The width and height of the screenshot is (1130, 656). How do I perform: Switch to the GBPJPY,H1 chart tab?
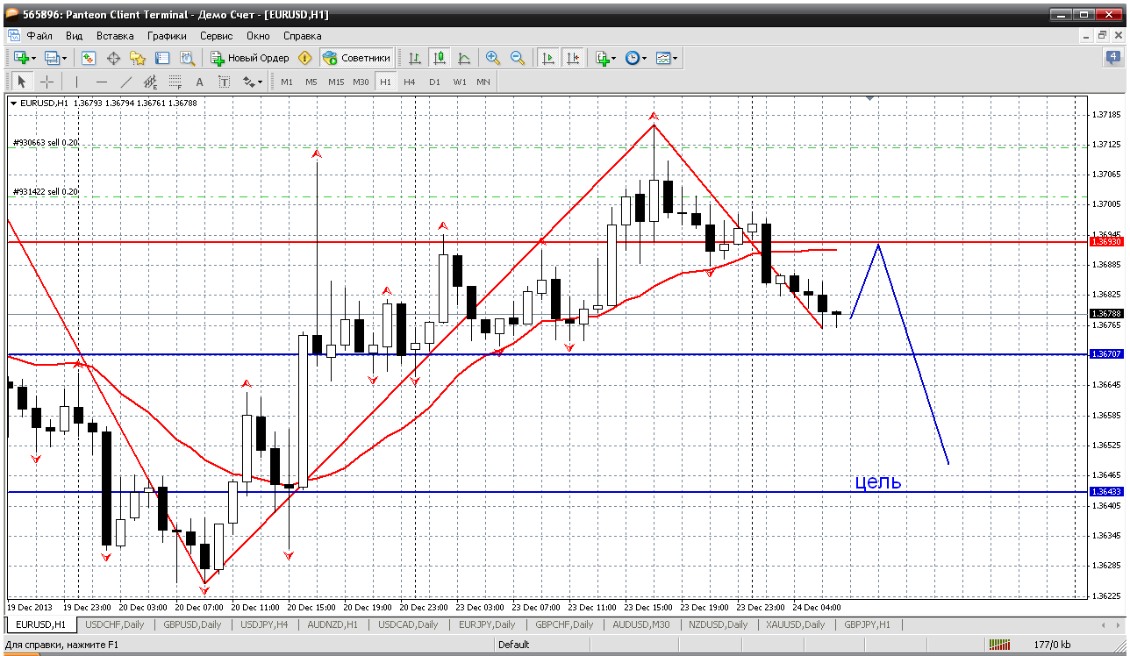coord(867,624)
